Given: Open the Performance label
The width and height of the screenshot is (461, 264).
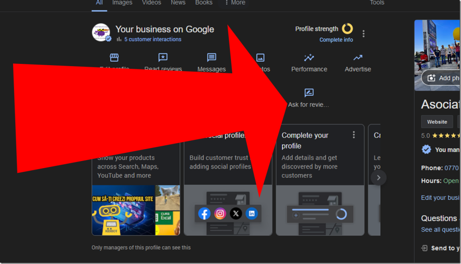Looking at the screenshot, I should click(x=309, y=69).
